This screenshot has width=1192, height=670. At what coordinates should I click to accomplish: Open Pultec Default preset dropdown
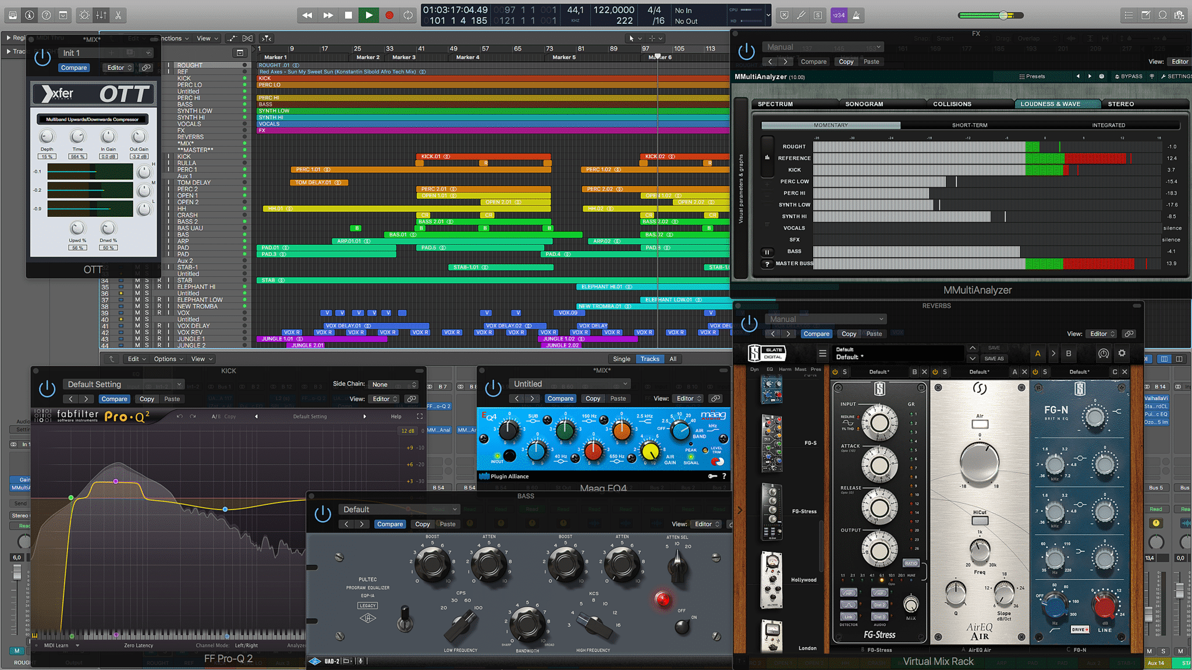tap(399, 509)
